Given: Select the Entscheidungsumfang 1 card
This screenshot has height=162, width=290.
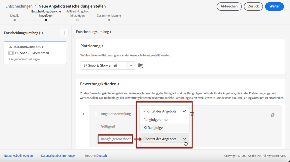Looking at the screenshot, I should coord(35,53).
